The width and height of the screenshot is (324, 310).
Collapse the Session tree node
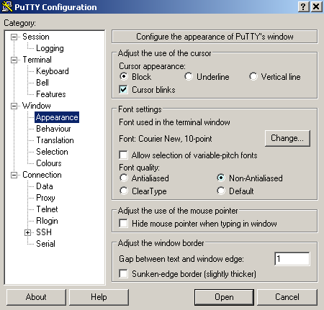(x=14, y=37)
